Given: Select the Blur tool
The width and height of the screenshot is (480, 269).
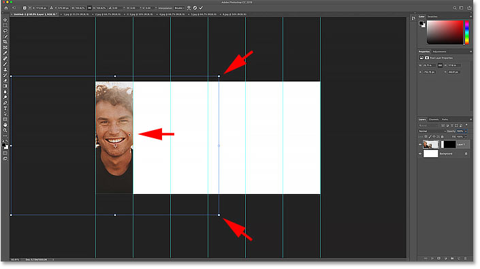Looking at the screenshot, I should tap(5, 91).
